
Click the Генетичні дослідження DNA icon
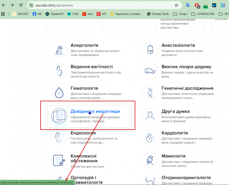point(150,92)
